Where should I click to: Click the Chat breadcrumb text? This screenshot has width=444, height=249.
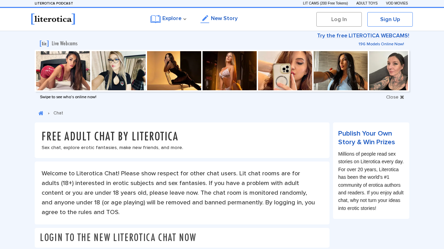click(58, 113)
